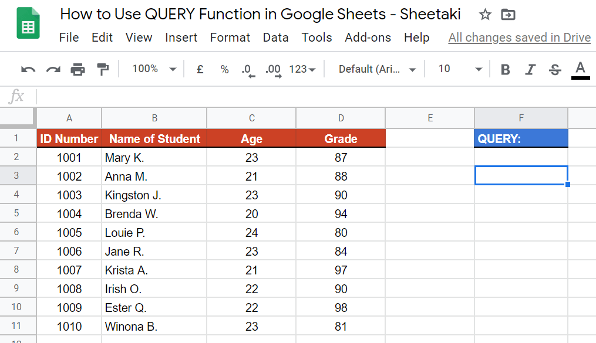Image resolution: width=596 pixels, height=343 pixels.
Task: Click the All changes saved in Drive link
Action: (x=519, y=37)
